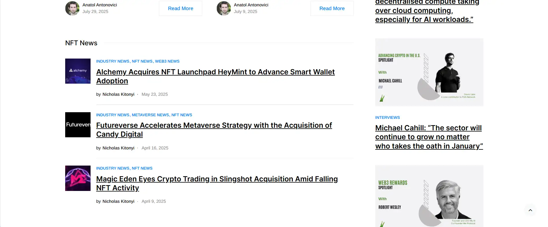Click Read More for the July 9 article

(332, 8)
